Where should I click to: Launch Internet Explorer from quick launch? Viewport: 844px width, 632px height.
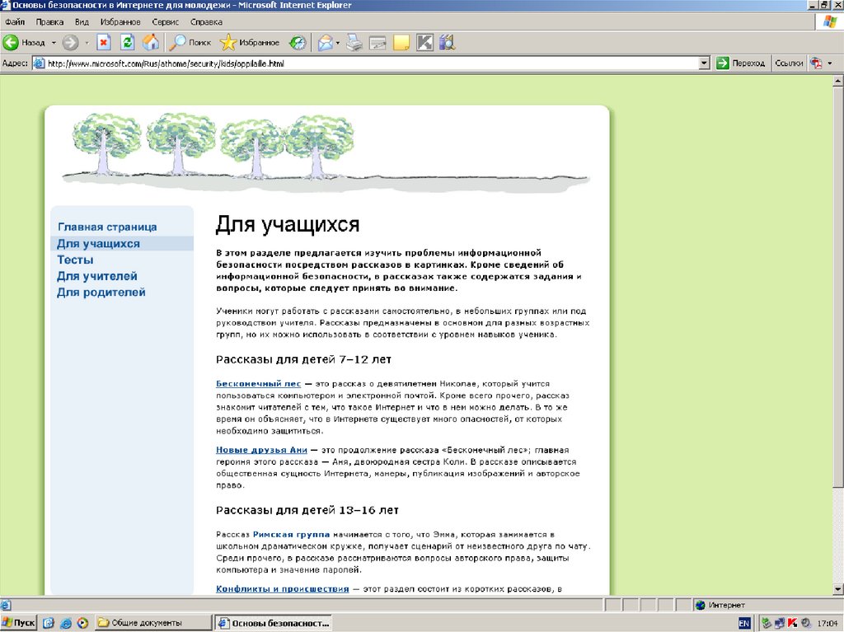(66, 623)
